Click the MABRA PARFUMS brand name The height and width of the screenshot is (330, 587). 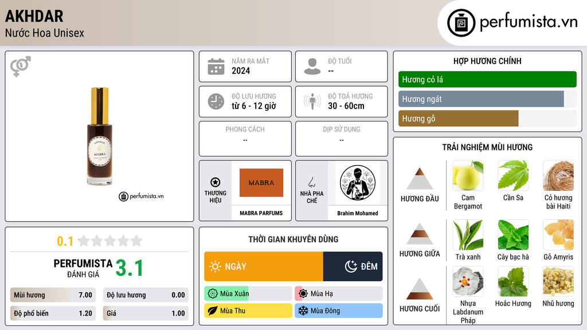click(x=261, y=213)
